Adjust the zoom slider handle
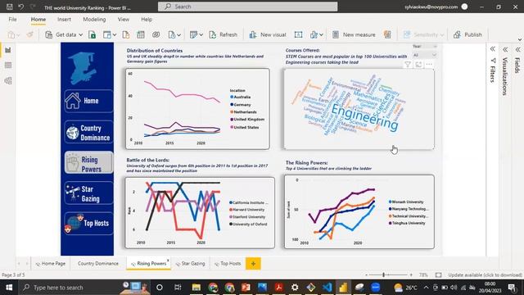This screenshot has height=295, width=524. tap(384, 275)
